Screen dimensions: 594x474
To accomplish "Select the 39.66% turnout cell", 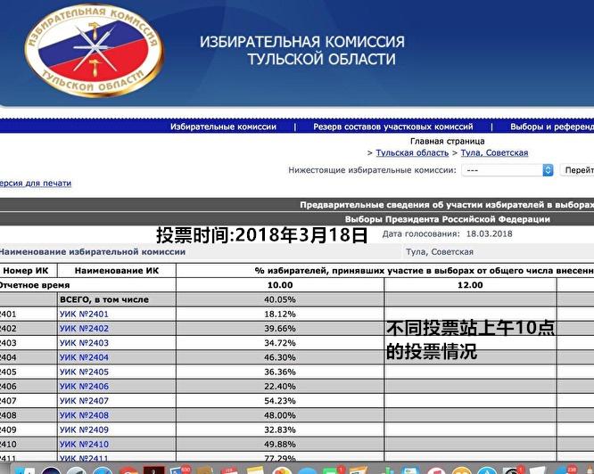I will [x=280, y=329].
